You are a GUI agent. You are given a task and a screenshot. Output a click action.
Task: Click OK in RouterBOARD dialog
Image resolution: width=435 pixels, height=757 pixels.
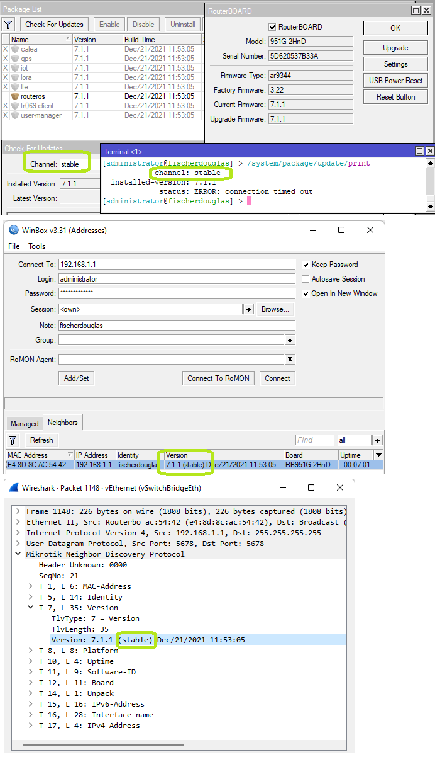point(395,28)
